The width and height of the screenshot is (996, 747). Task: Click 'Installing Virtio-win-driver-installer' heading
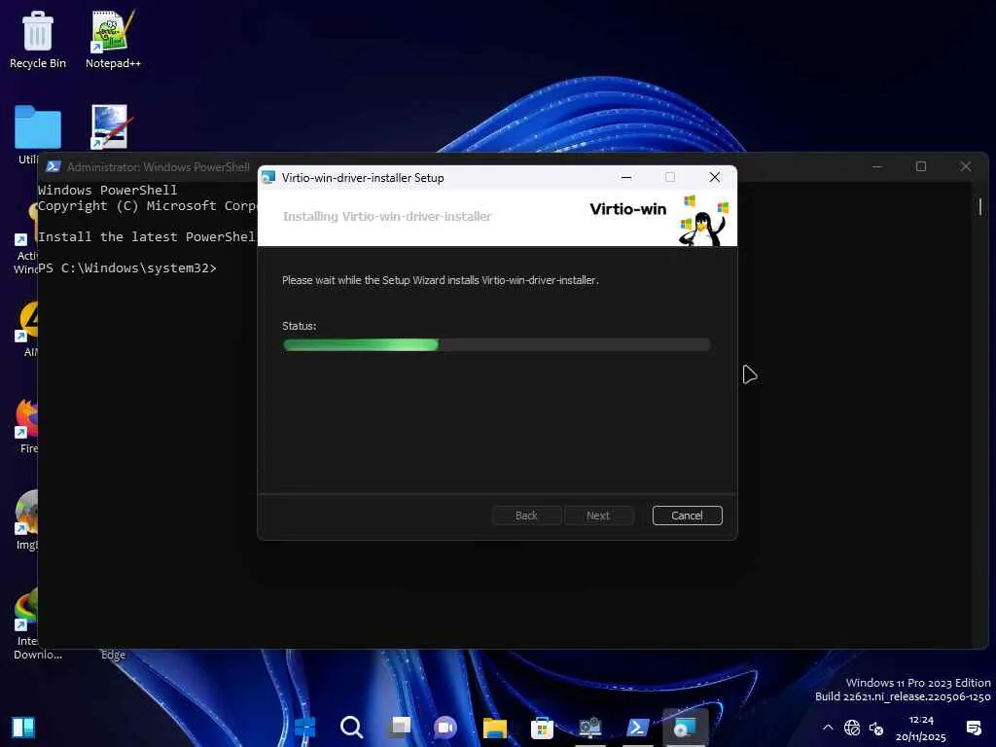[x=387, y=217]
